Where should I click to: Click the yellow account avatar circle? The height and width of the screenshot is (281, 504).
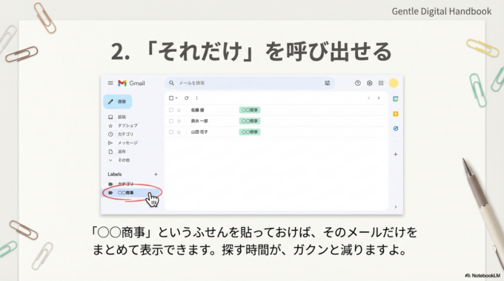394,83
